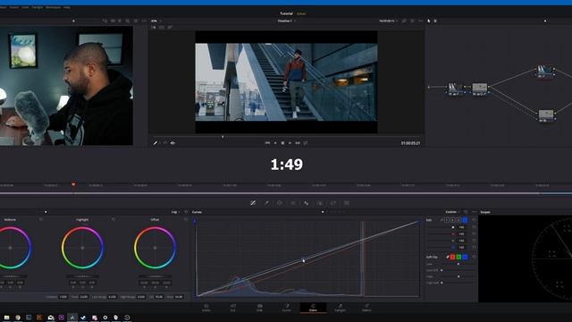The width and height of the screenshot is (572, 322).
Task: Switch to the Edit page tab
Action: click(x=259, y=308)
